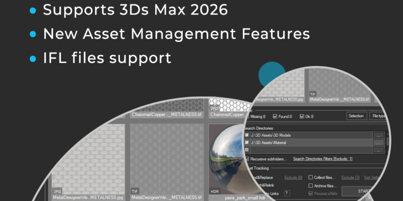
Task: Click the 'Supports 3Ds Max 2026' text
Action: (x=135, y=10)
